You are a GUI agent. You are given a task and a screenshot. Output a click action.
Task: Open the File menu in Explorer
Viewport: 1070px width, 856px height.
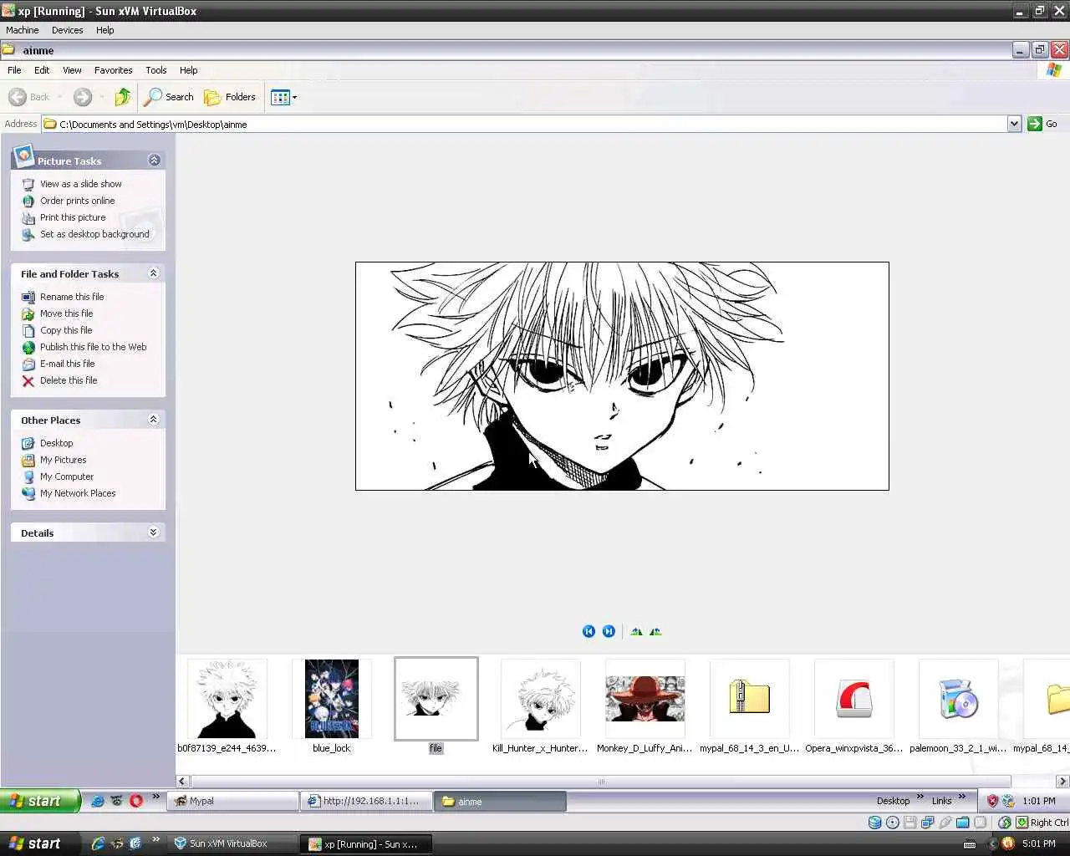pos(14,70)
